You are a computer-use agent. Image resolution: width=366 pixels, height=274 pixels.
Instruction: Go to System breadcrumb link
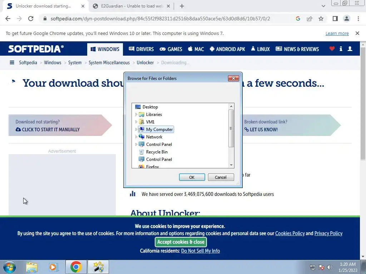75,63
